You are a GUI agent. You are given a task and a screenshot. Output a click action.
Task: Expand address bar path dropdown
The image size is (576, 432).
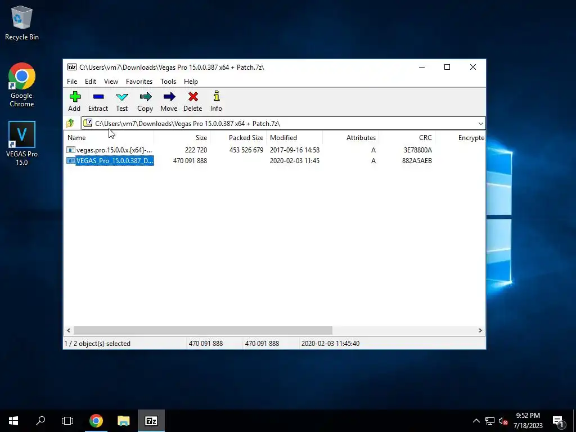(480, 123)
